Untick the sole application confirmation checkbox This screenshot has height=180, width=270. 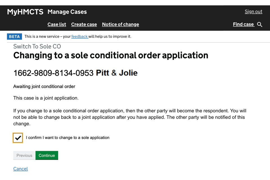coord(18,138)
